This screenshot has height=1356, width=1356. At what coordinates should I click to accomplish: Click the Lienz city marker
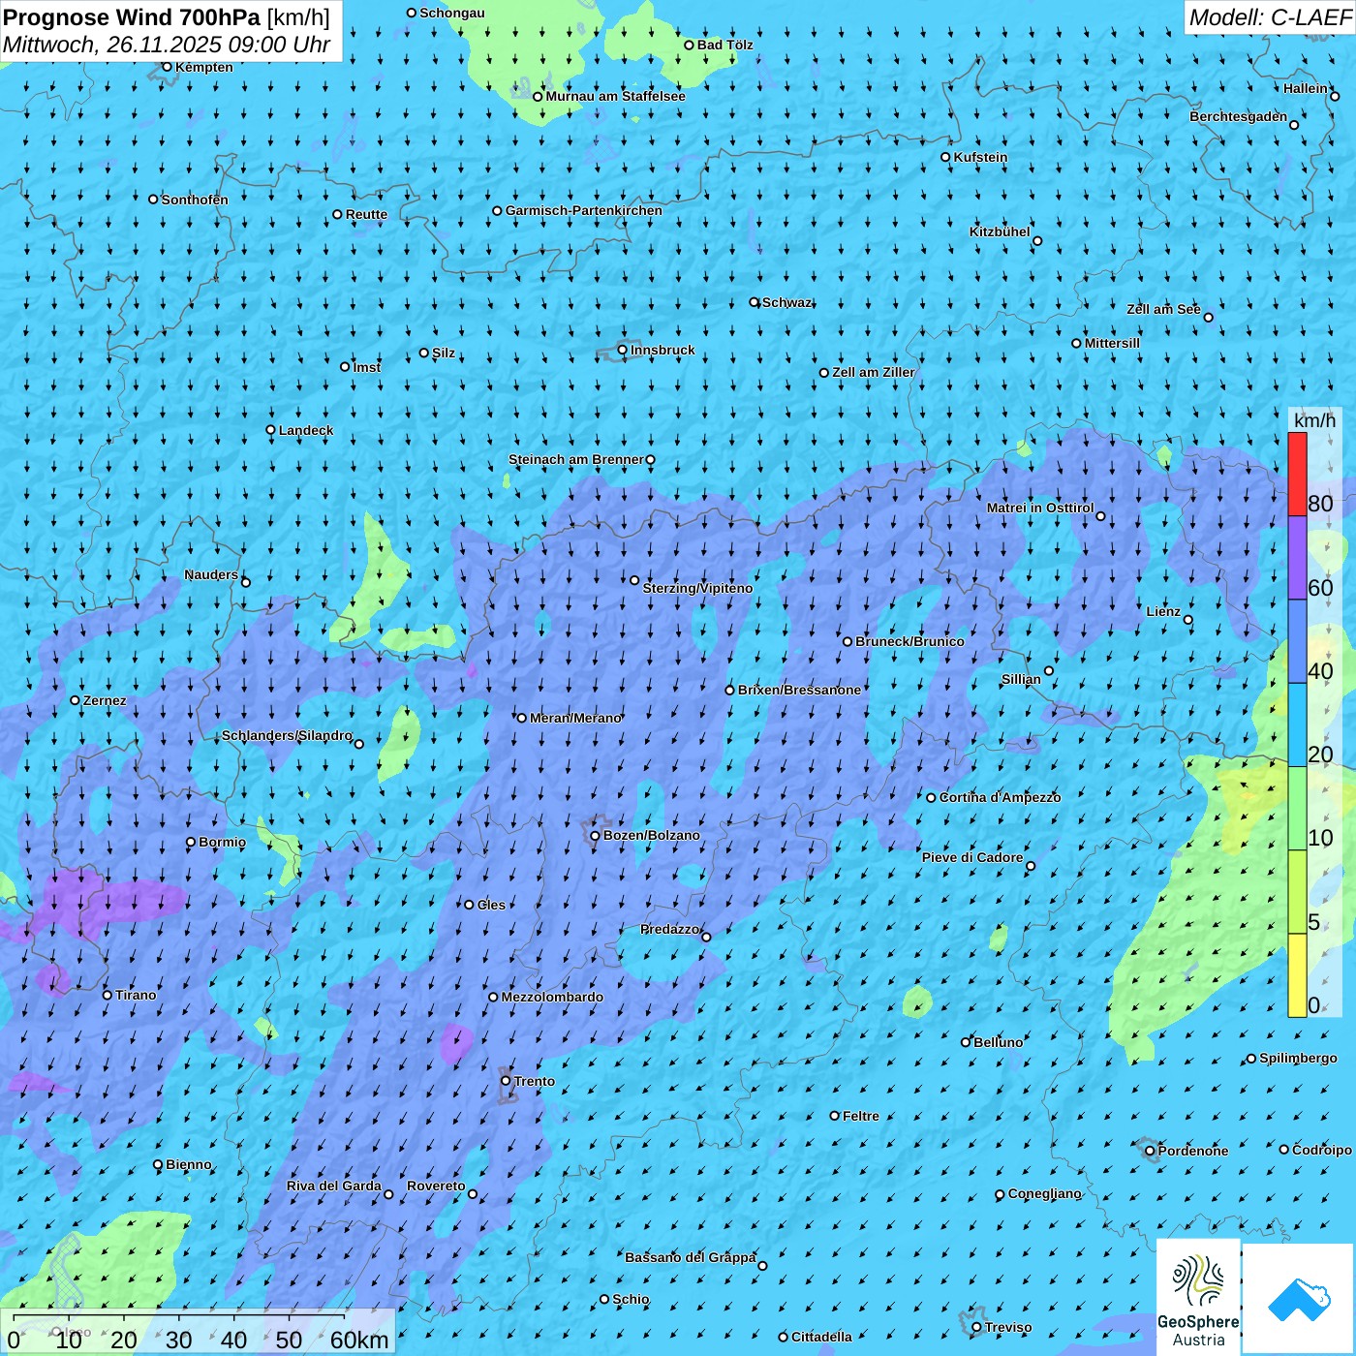[1188, 620]
